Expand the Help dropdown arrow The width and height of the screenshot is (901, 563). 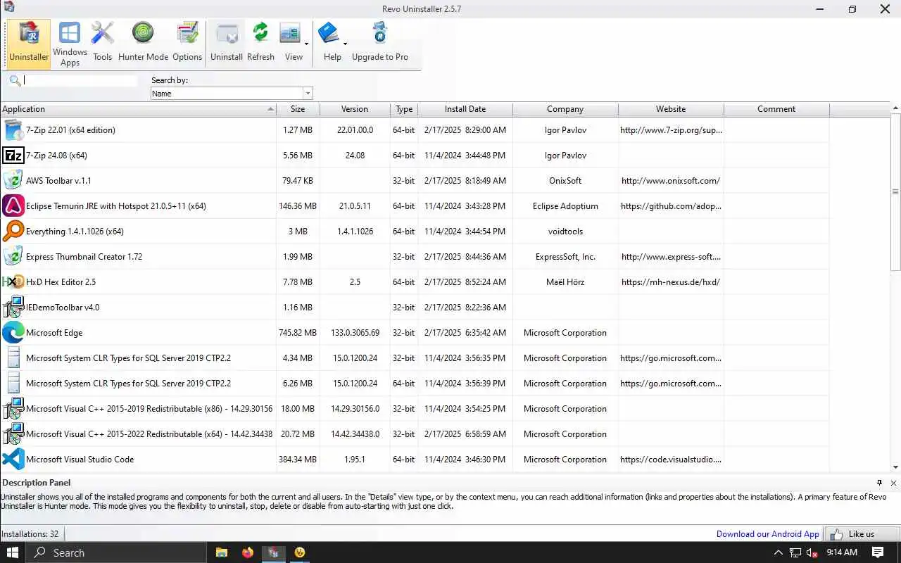pos(345,44)
